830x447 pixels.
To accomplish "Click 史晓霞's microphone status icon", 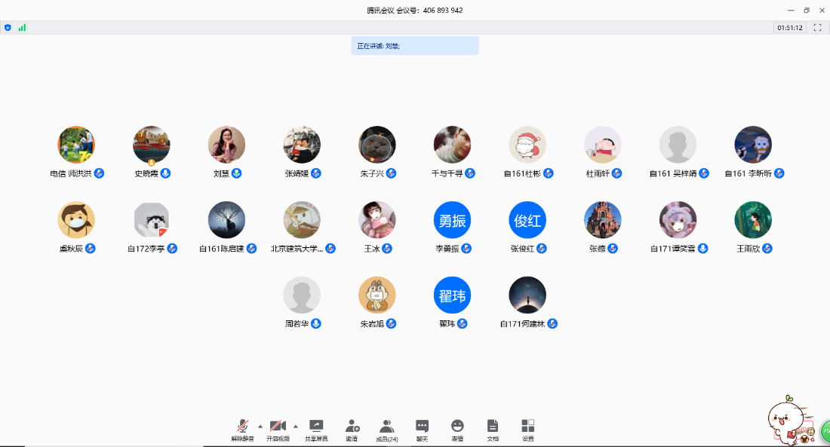I will click(166, 173).
